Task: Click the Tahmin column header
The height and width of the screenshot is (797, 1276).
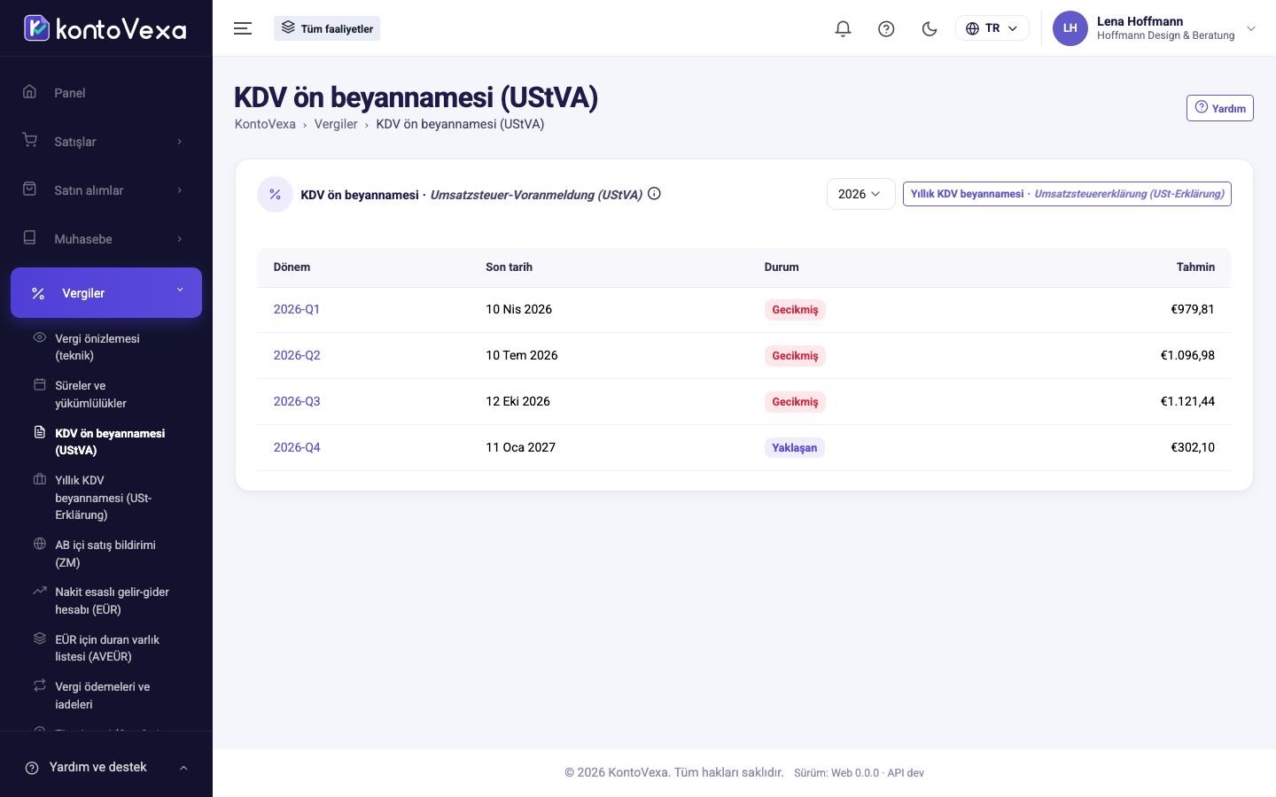Action: pyautogui.click(x=1195, y=267)
